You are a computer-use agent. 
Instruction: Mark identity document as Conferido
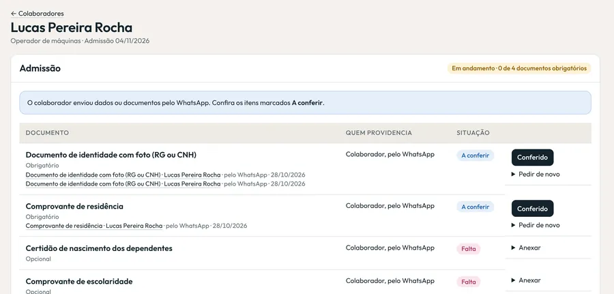click(532, 158)
